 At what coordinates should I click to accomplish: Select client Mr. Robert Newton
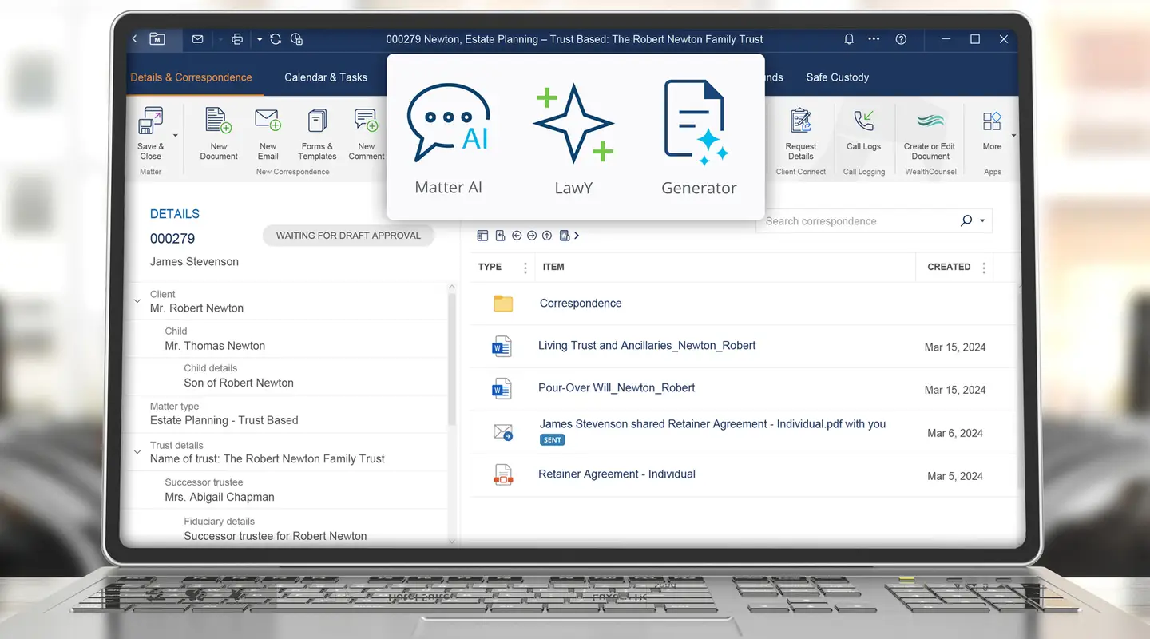click(x=196, y=308)
